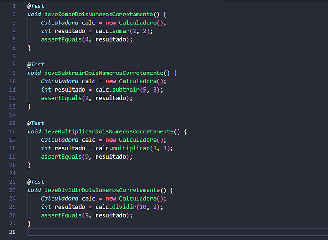Click the resultado variable on line 26

tap(111, 215)
